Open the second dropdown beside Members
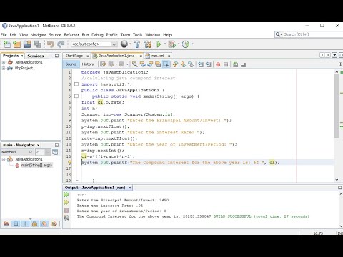The width and height of the screenshot is (343, 257). point(43,152)
